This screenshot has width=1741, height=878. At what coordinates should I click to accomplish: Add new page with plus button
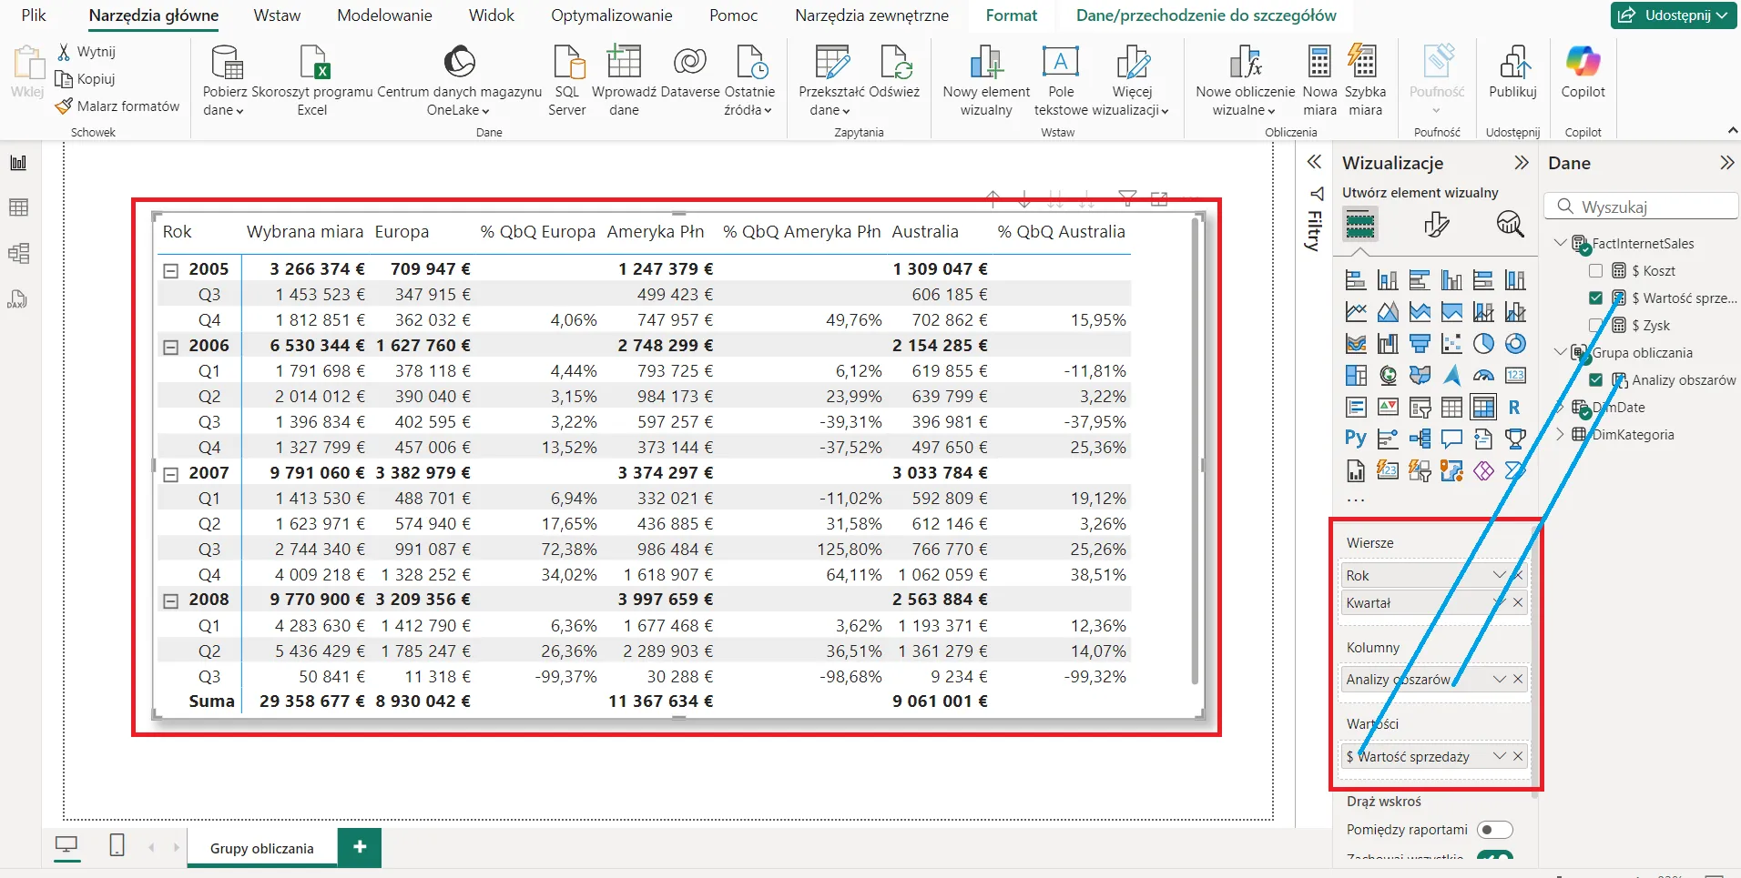360,847
